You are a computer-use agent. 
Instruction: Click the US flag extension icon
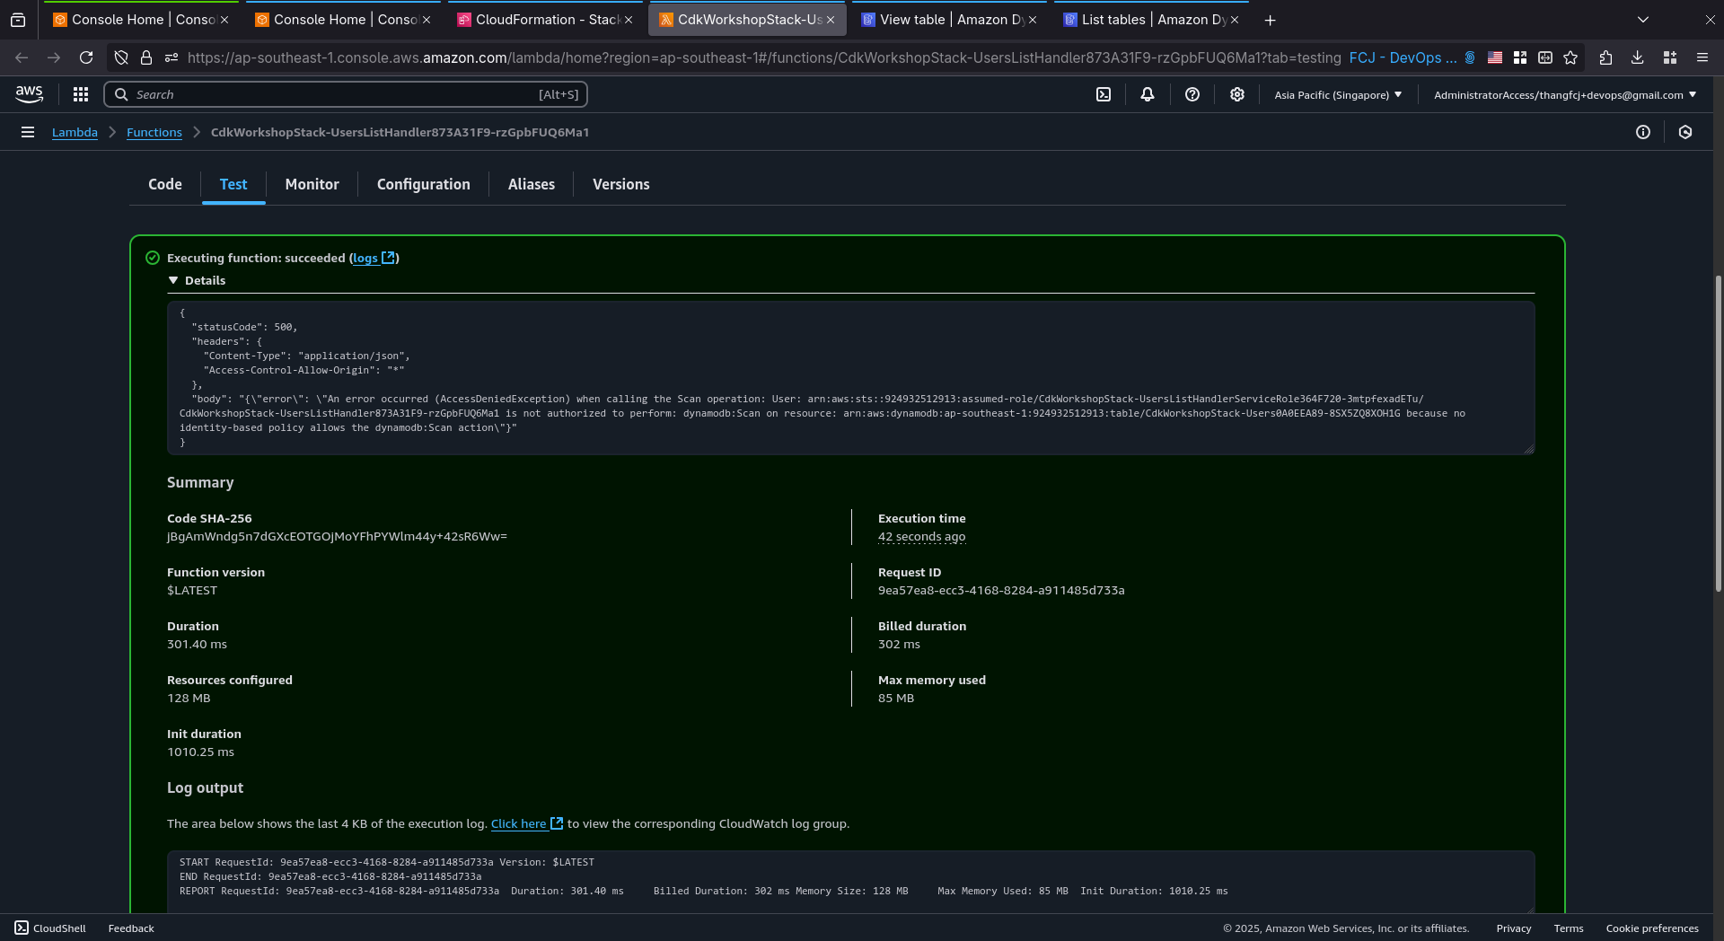coord(1495,57)
